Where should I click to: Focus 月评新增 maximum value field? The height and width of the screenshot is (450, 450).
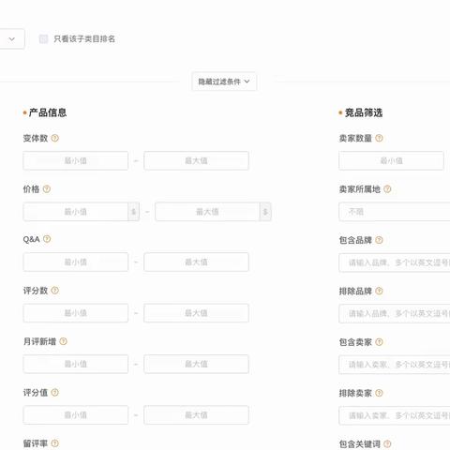(196, 364)
